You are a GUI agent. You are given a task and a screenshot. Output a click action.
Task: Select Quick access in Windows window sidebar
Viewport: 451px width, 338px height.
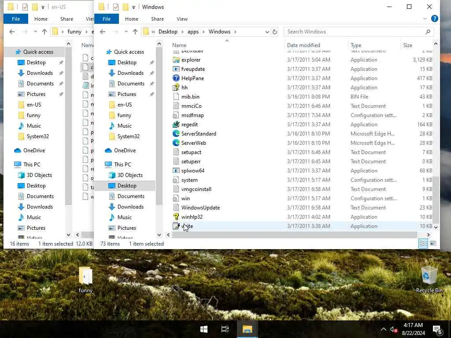click(129, 52)
